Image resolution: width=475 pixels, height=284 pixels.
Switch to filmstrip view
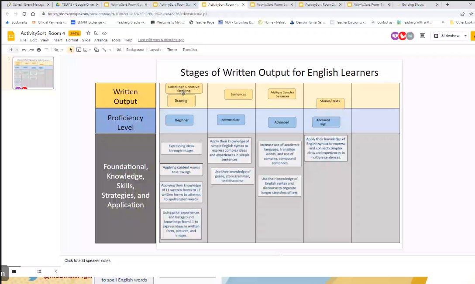14,272
